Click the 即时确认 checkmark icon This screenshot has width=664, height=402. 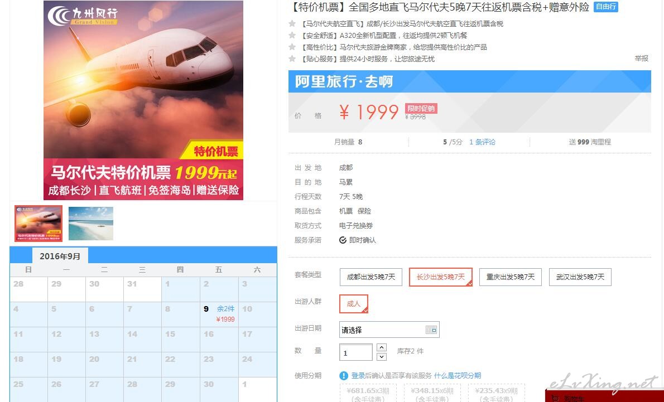(343, 240)
